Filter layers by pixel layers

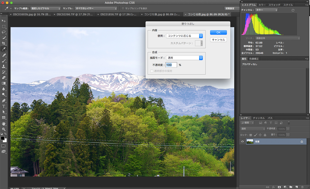(x=260, y=123)
